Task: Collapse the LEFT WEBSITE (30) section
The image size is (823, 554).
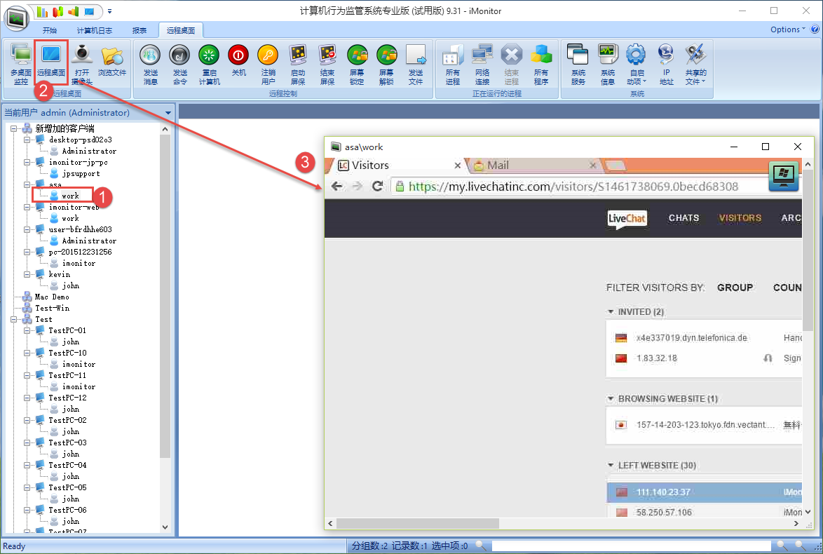Action: 611,465
